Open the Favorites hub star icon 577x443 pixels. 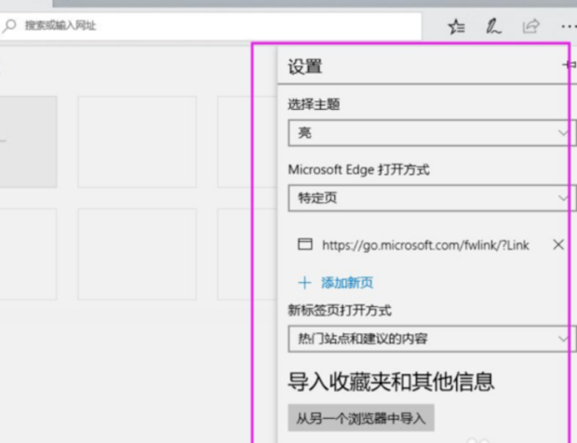[x=456, y=26]
